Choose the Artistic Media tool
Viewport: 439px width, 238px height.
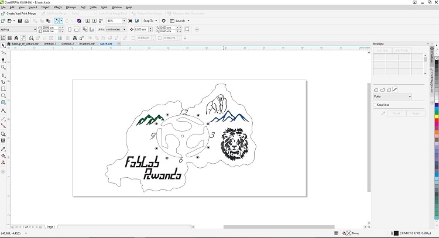pyautogui.click(x=3, y=82)
